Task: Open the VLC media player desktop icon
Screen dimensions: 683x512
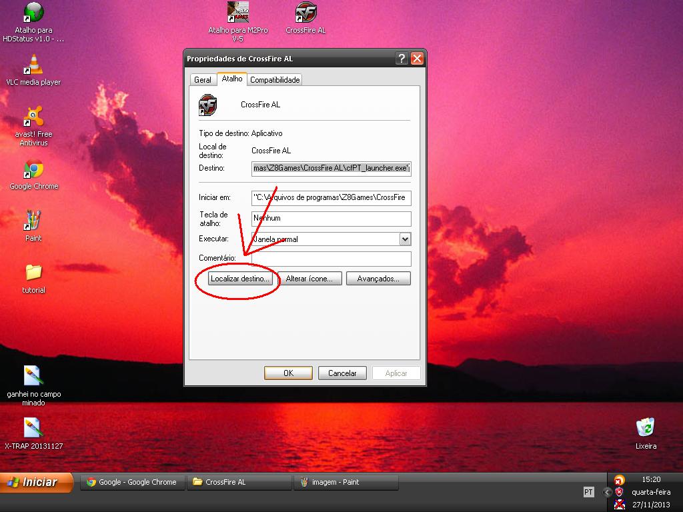Action: 33,65
